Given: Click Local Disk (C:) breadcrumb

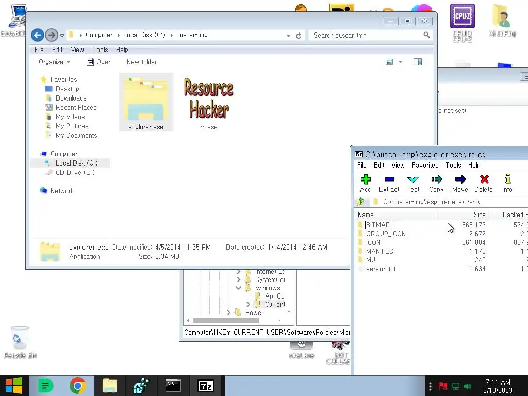Looking at the screenshot, I should point(144,35).
